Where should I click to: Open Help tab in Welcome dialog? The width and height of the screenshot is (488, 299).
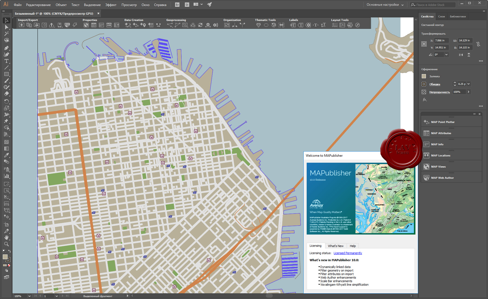click(x=353, y=246)
